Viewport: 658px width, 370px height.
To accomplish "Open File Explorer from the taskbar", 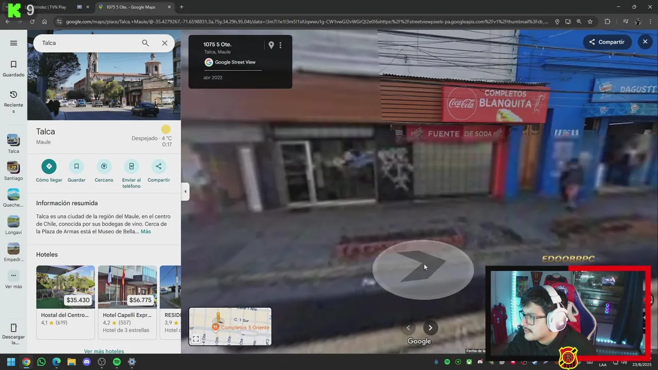I will coord(71,362).
